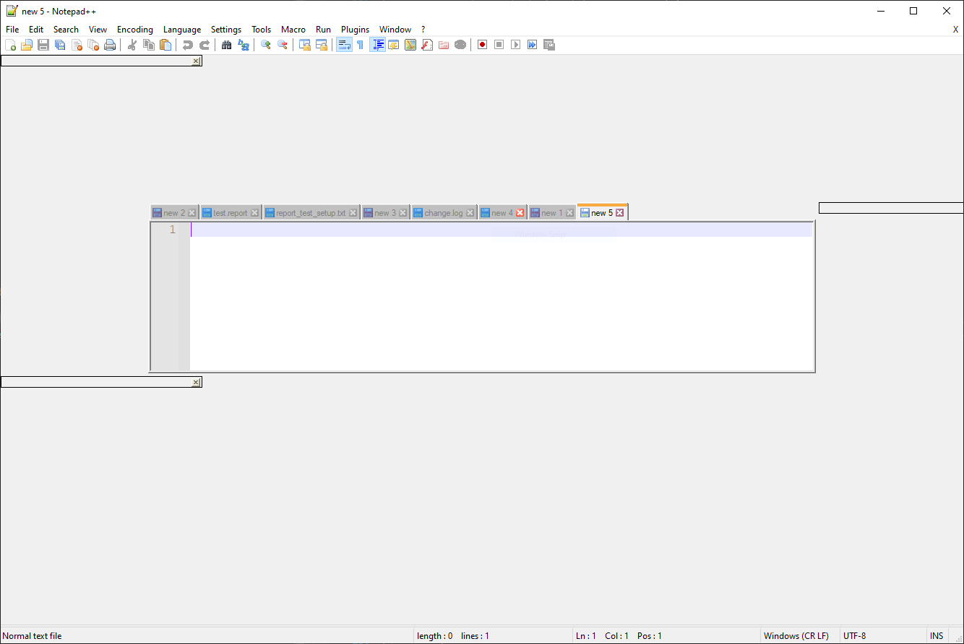Click the Find binoculars icon
Screen dimensions: 964x644
point(226,44)
